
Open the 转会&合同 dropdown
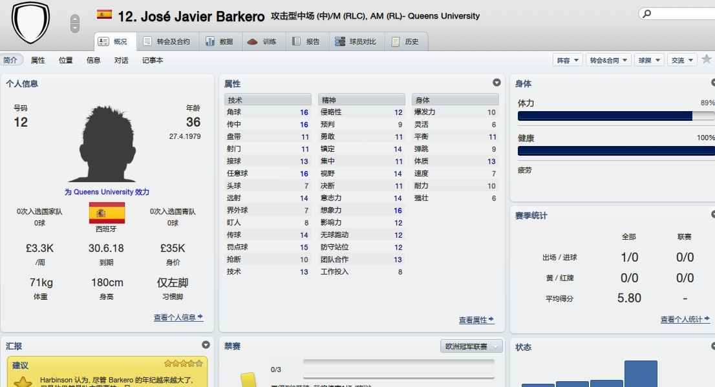[609, 60]
